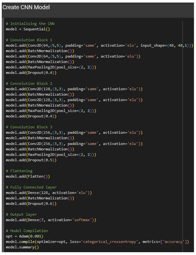
Task: Click the '# Initialising the CNN' comment
Action: pyautogui.click(x=30, y=24)
